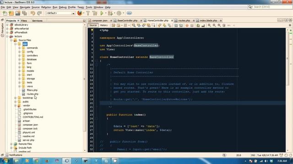Switch to the Services tab
This screenshot has height=164, width=293.
coord(37,20)
